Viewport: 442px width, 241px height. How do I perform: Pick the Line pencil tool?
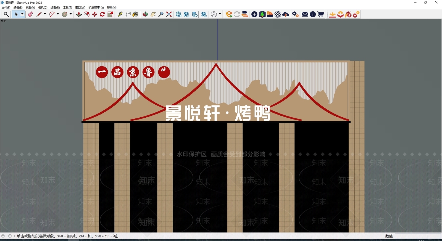39,14
